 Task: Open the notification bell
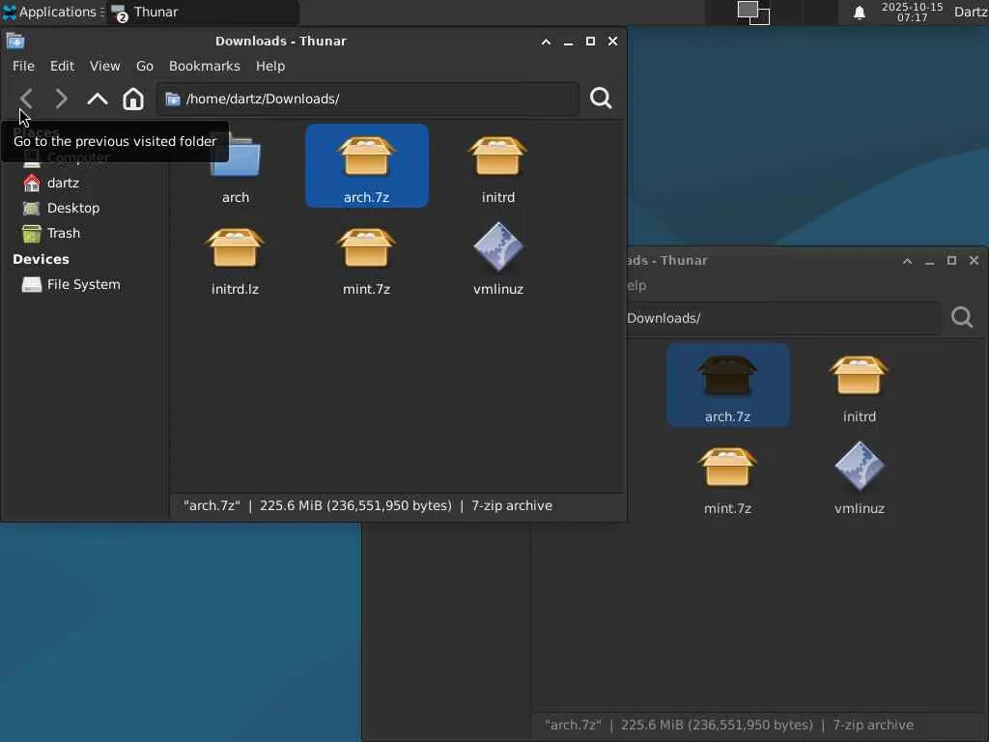pos(859,13)
